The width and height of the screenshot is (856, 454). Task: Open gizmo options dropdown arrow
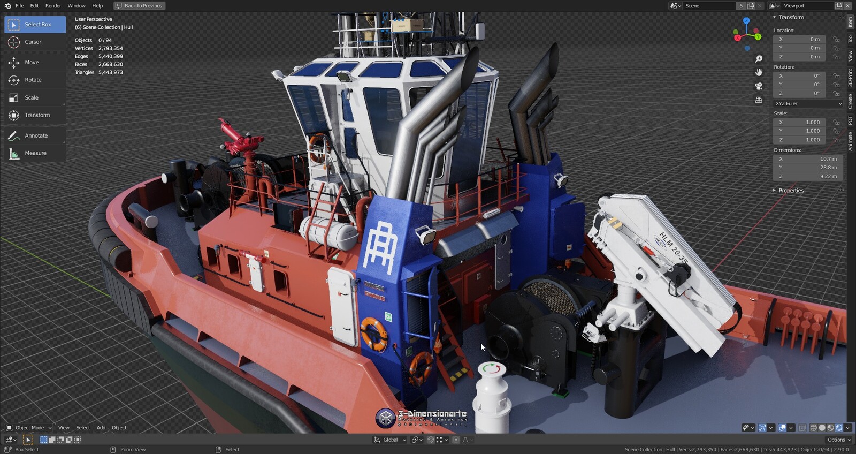coord(771,428)
